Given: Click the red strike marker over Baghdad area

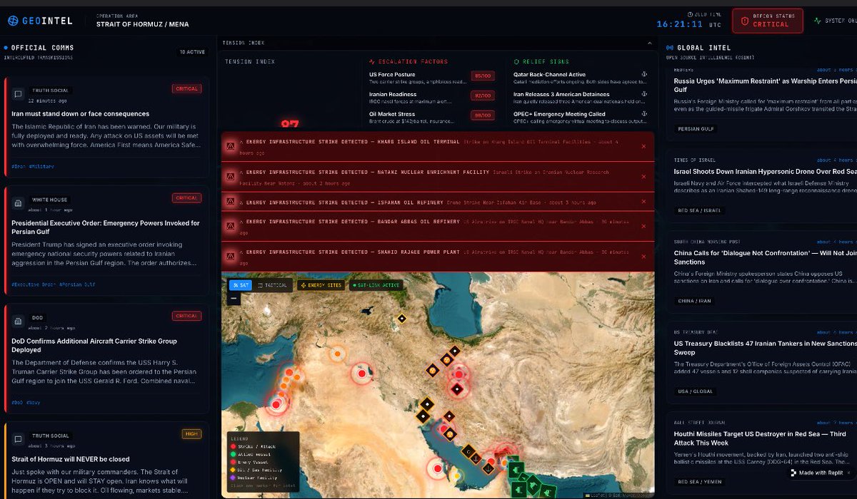Looking at the screenshot, I should [x=361, y=373].
